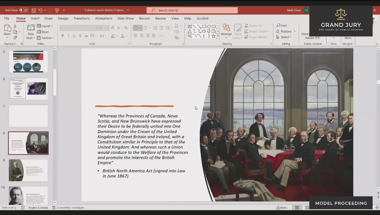
Task: Open the Arrange tool
Action: click(226, 31)
